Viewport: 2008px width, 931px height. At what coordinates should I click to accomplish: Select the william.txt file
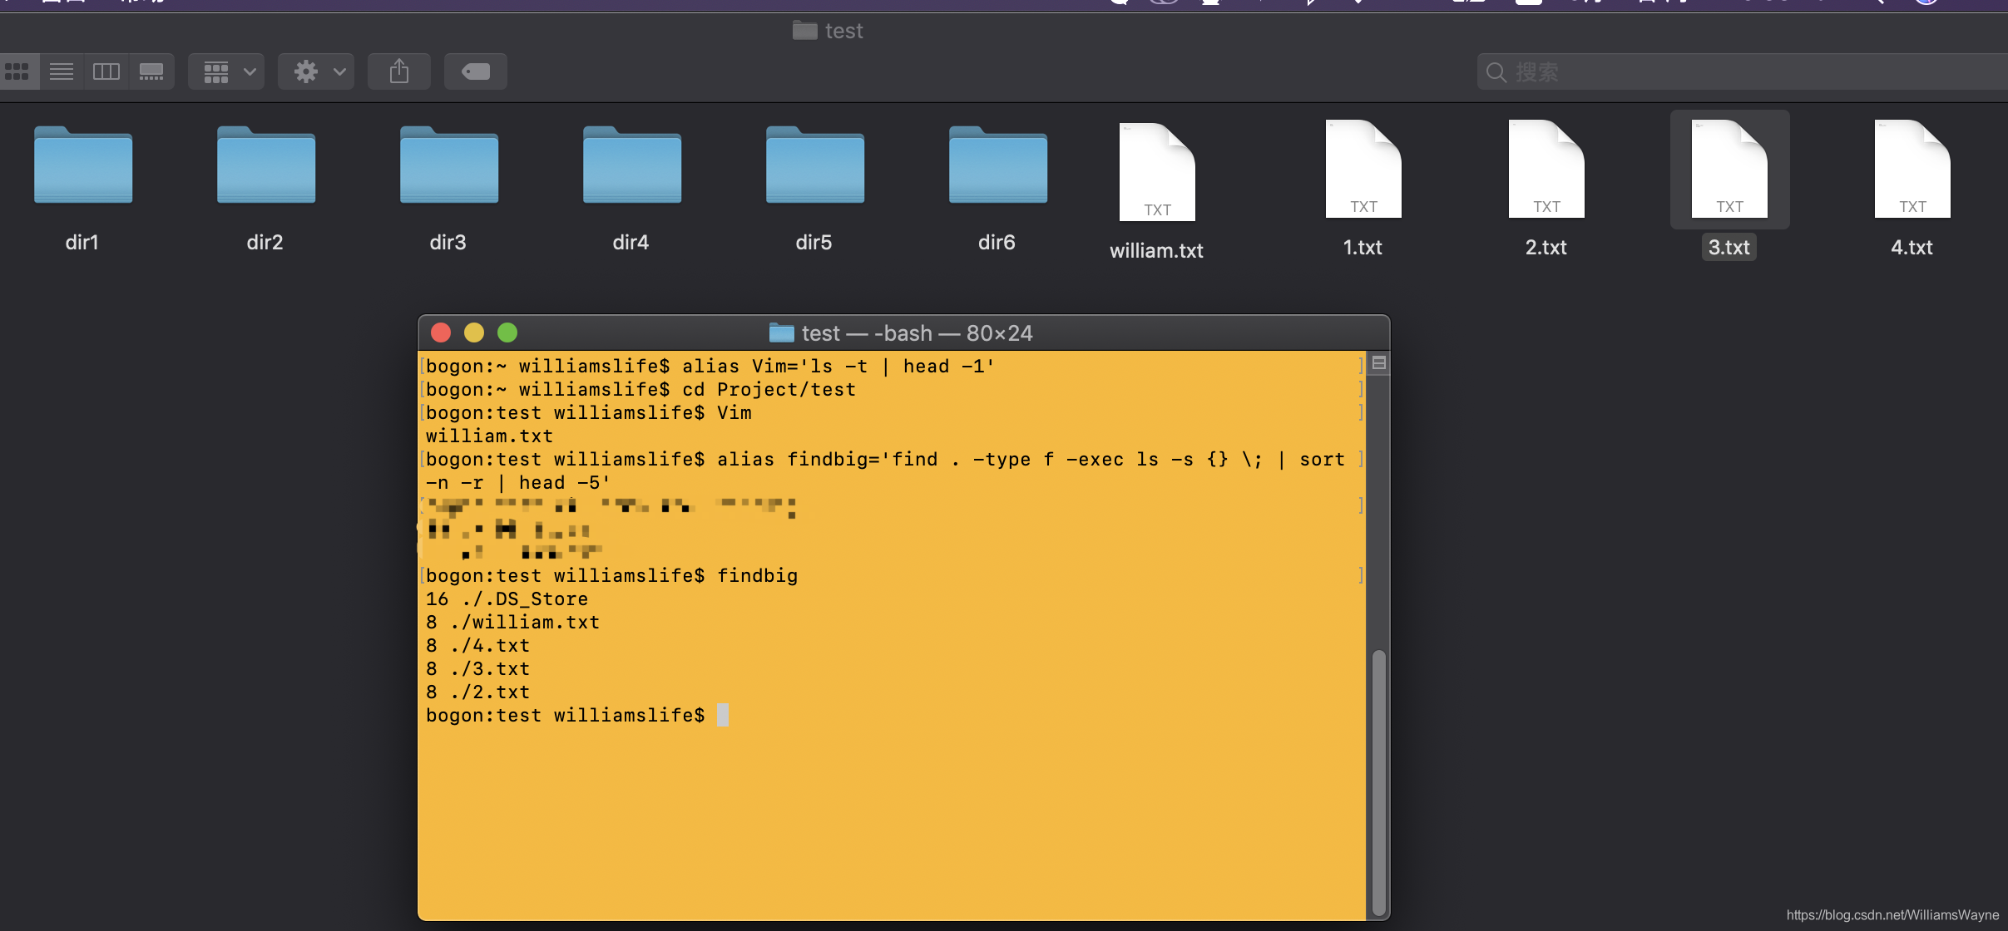click(x=1157, y=173)
